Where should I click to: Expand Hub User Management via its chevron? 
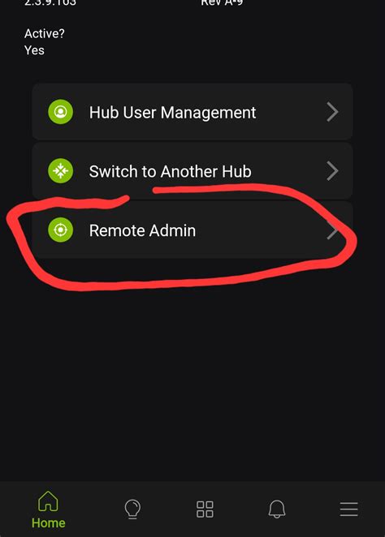coord(332,112)
